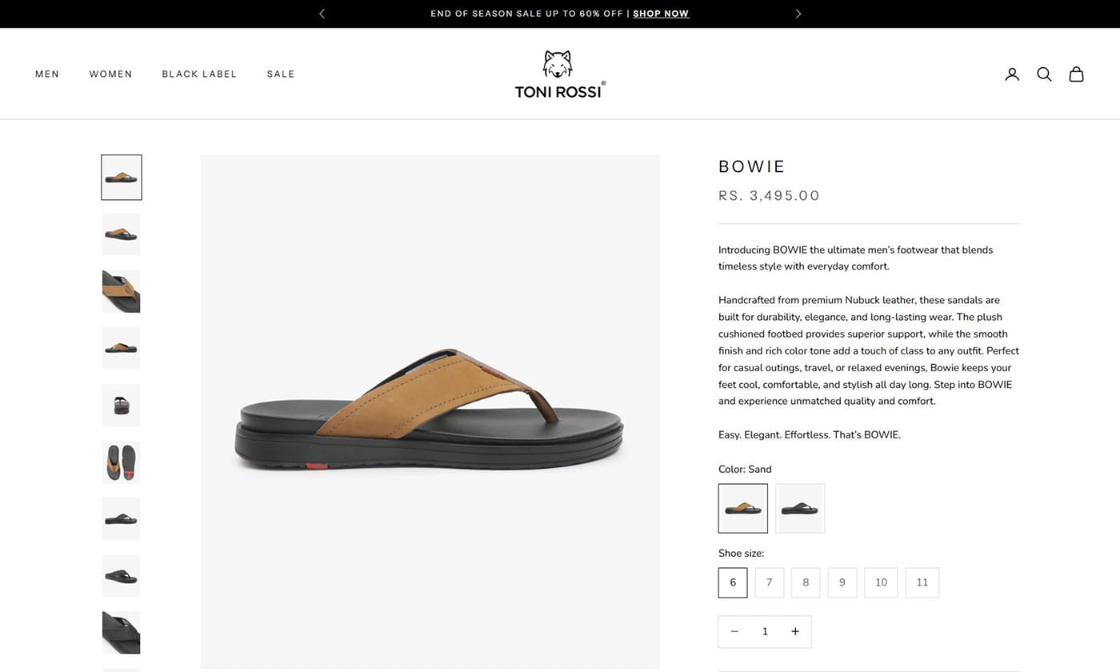Click the Shop Now sale link

point(661,14)
